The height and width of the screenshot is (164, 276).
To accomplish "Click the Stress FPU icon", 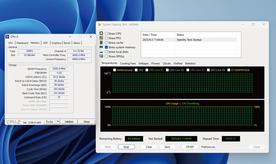I will click(x=101, y=38).
